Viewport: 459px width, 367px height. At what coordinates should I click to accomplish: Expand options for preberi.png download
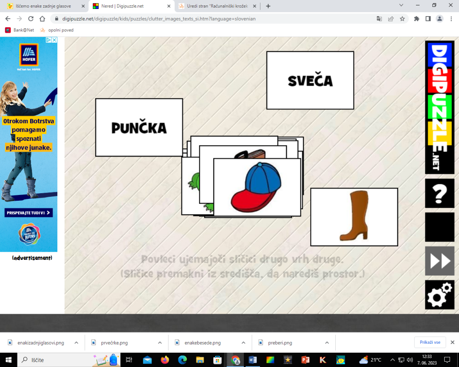click(327, 342)
